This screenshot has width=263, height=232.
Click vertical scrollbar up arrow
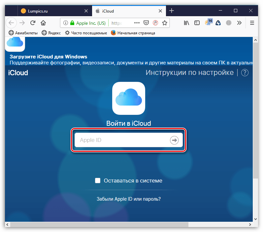coord(255,40)
